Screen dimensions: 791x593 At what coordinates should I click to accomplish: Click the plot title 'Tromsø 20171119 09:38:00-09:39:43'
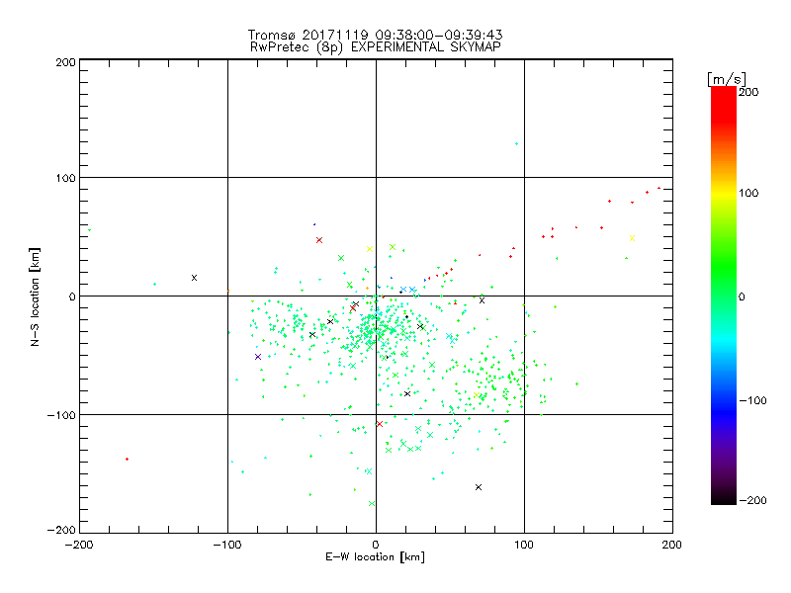pyautogui.click(x=375, y=35)
